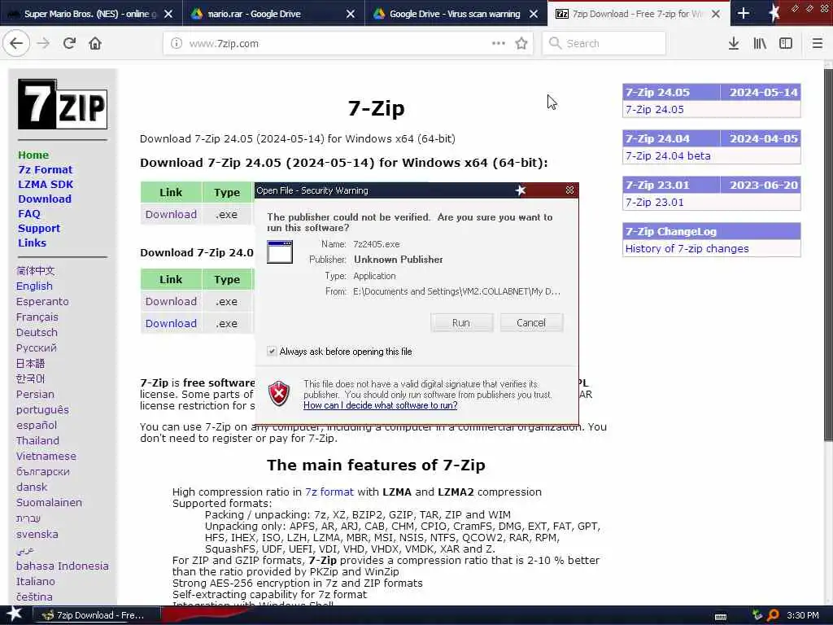
Task: Toggle the sidebar view icon
Action: [x=786, y=43]
